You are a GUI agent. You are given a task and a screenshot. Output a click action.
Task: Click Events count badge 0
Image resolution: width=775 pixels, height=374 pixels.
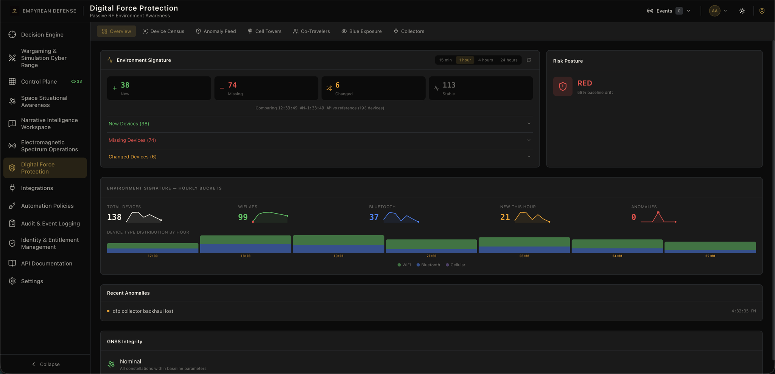tap(679, 11)
